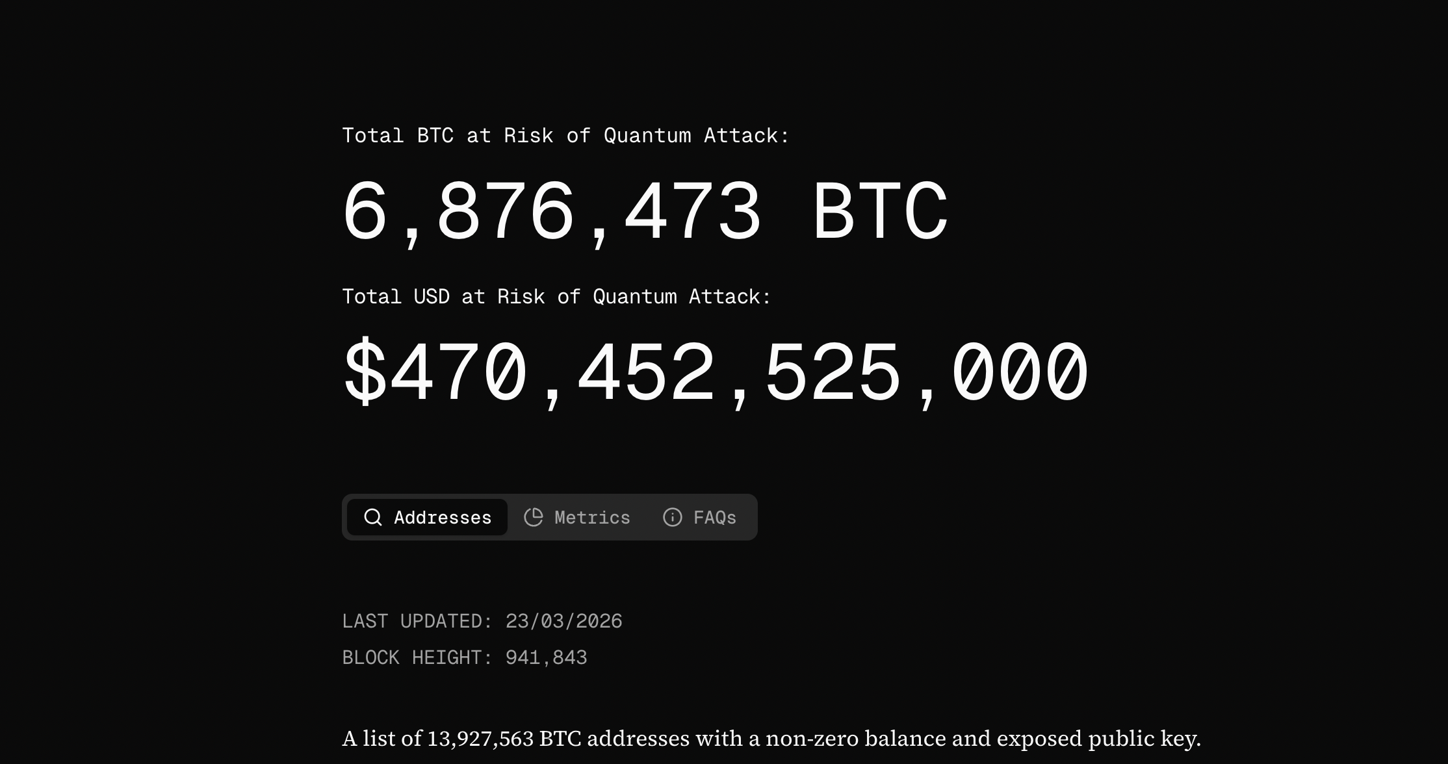Click the BLOCK HEIGHT: 941,843 text
The width and height of the screenshot is (1448, 764).
tap(465, 657)
